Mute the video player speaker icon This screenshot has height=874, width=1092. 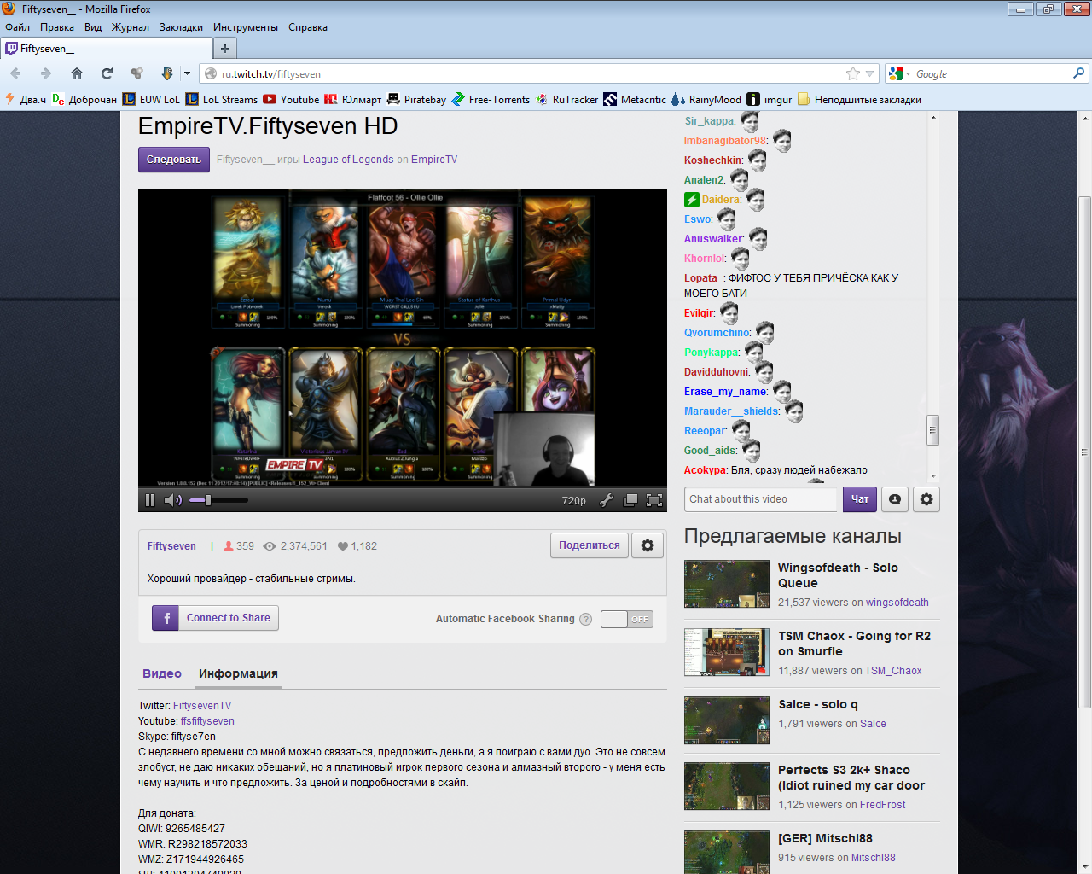click(172, 500)
